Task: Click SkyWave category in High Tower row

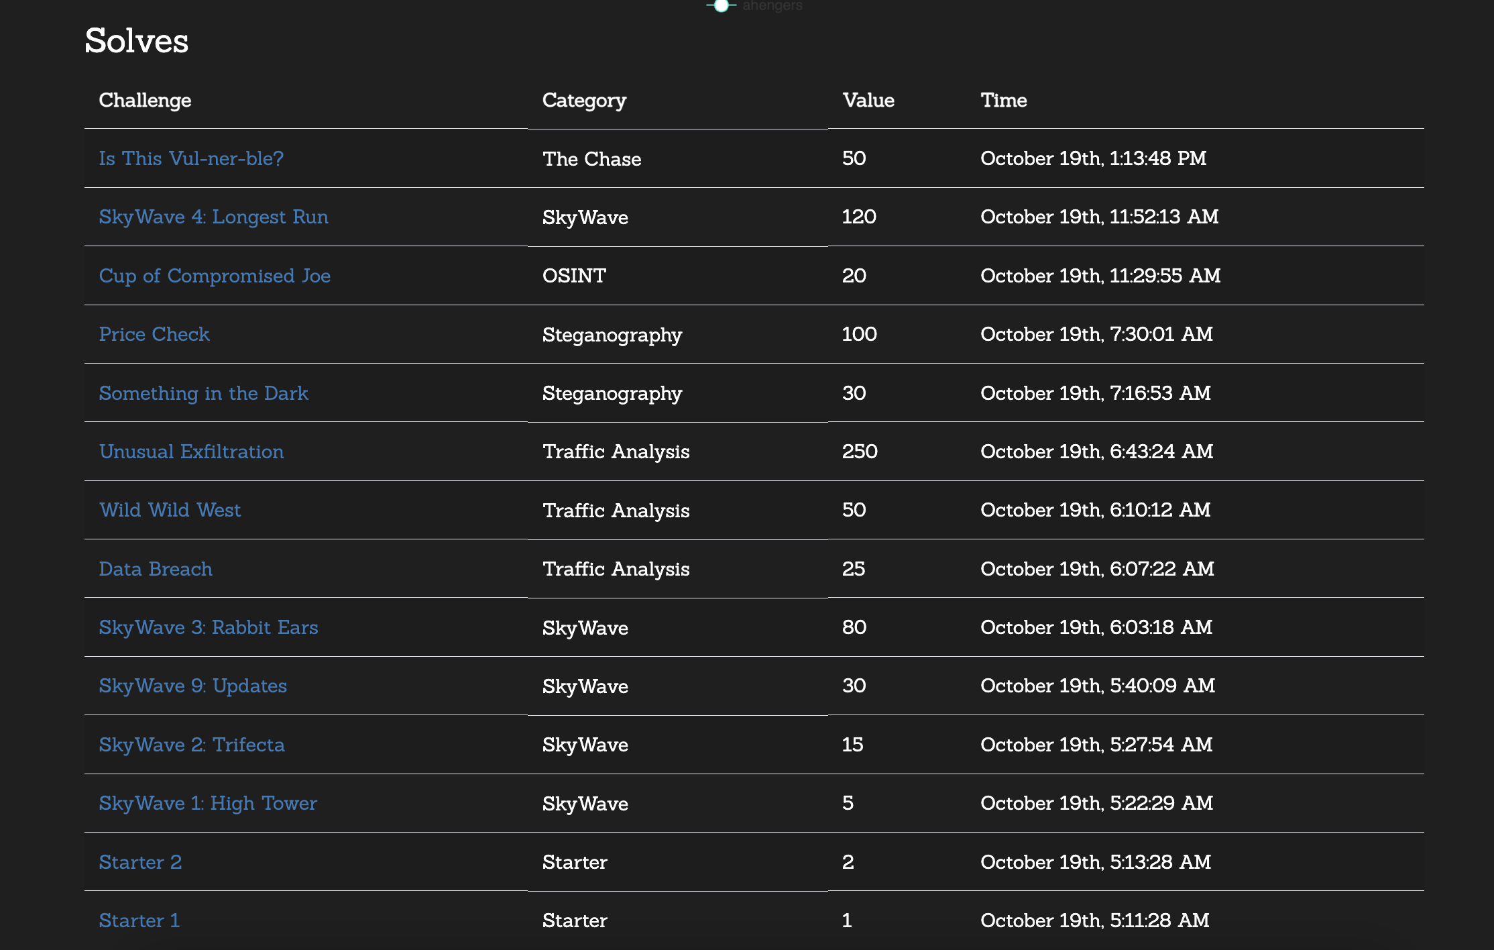Action: pos(585,804)
